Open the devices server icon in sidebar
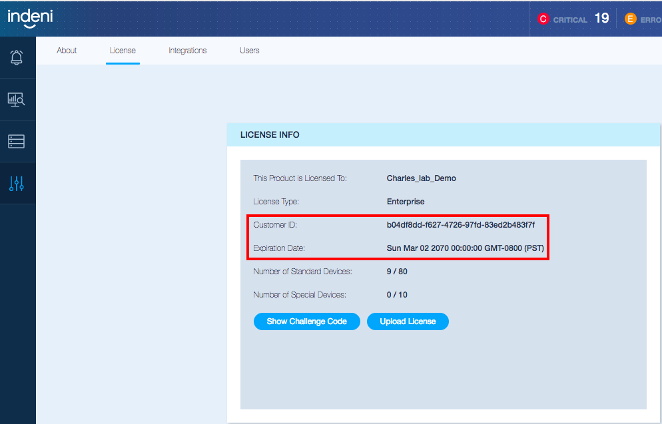Viewport: 662px width, 424px height. 17,142
